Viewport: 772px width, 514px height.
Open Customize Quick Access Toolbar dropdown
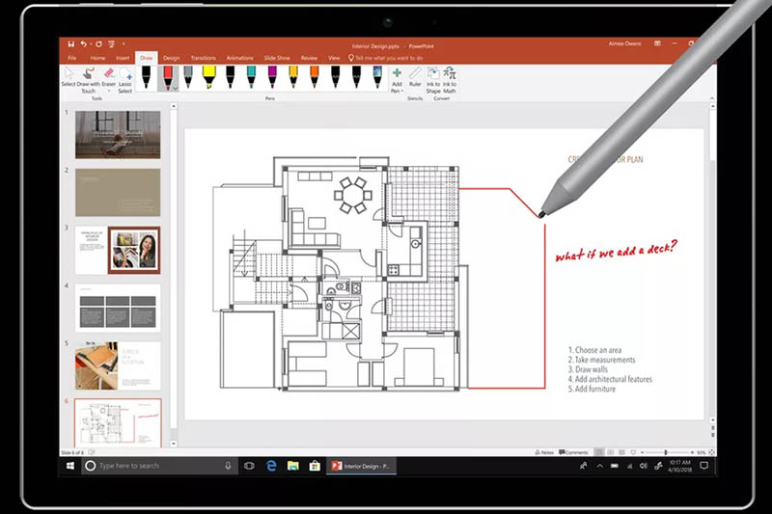click(124, 43)
